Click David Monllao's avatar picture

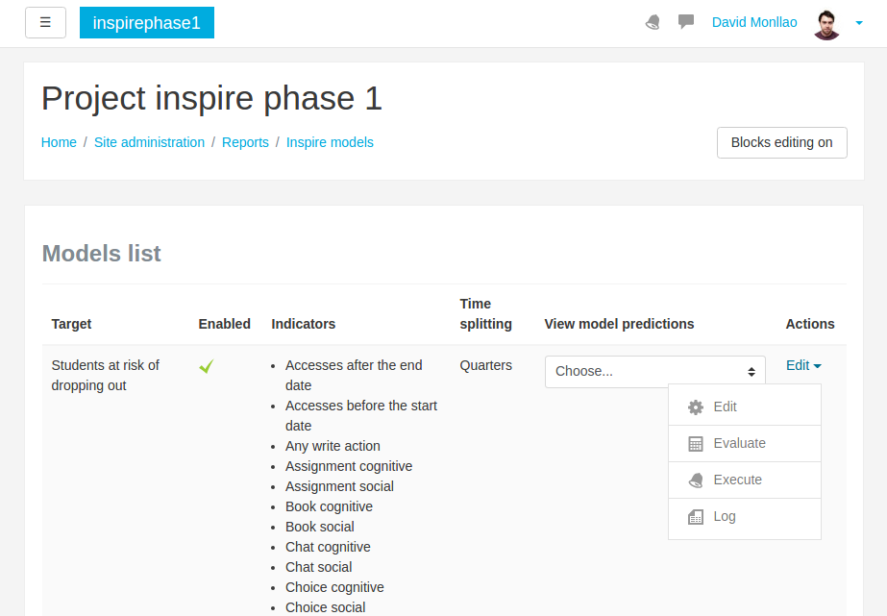tap(826, 25)
